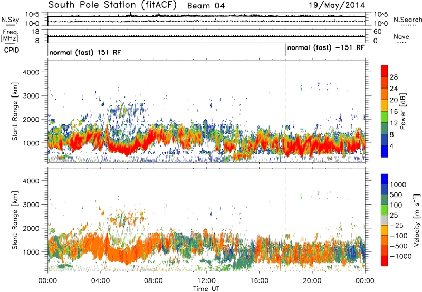The width and height of the screenshot is (422, 292).
Task: Select the 'normal (fast) 151 RF' CPID text
Action: 85,52
